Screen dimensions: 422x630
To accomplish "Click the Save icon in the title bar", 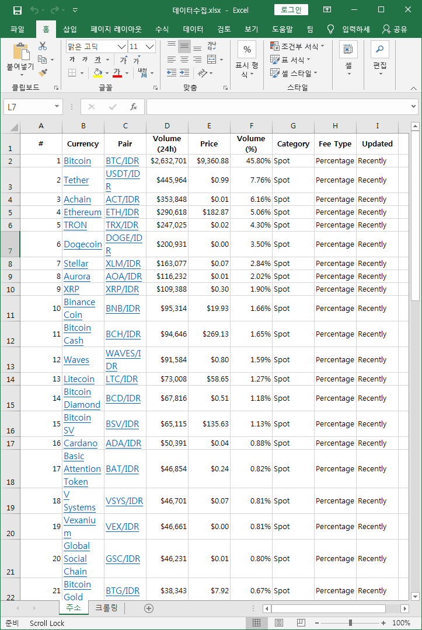I will coord(18,10).
